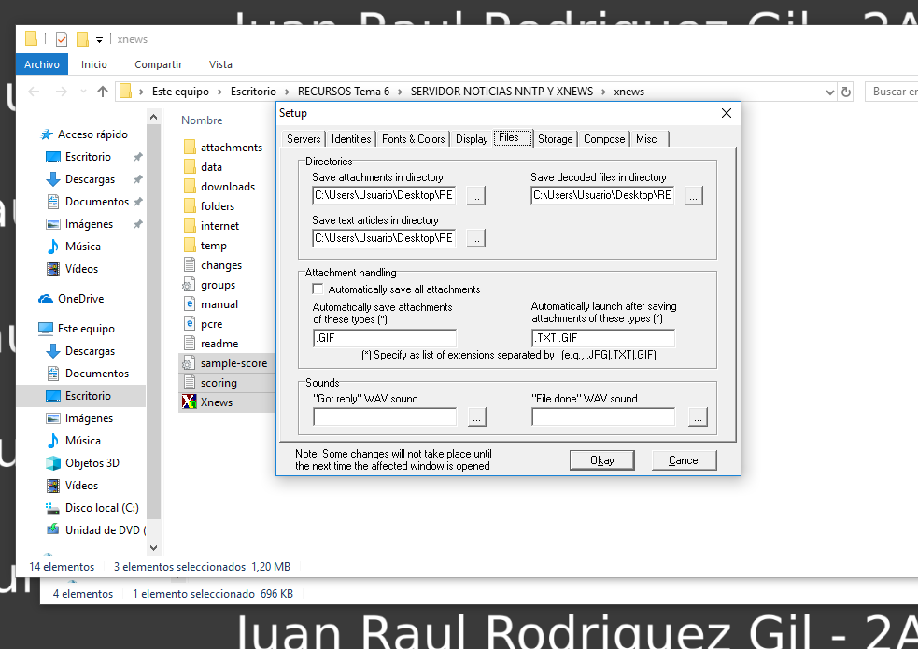The height and width of the screenshot is (649, 918).
Task: Open the Compartir ribbon tab
Action: pyautogui.click(x=158, y=64)
